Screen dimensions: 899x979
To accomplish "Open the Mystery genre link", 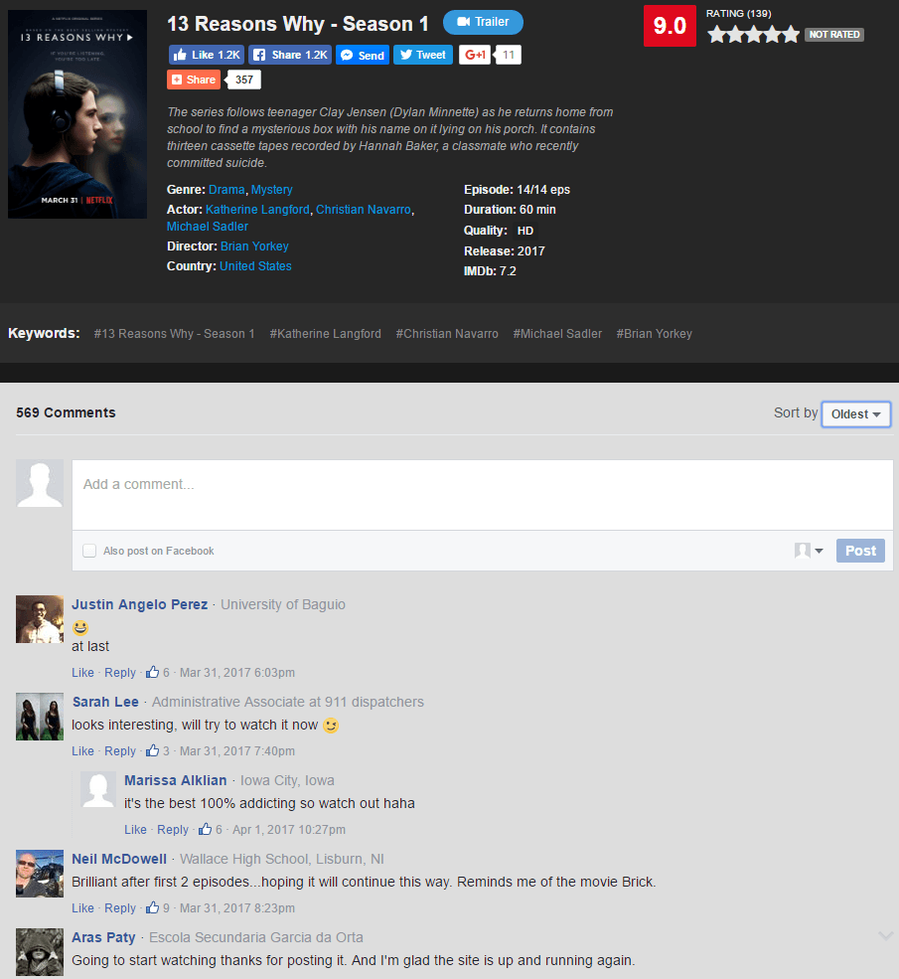I will [272, 189].
